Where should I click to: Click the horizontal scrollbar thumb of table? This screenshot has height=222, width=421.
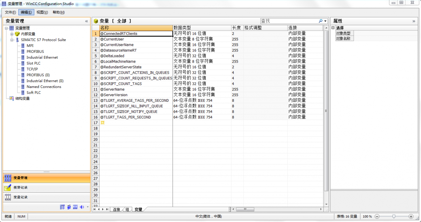click(245, 209)
